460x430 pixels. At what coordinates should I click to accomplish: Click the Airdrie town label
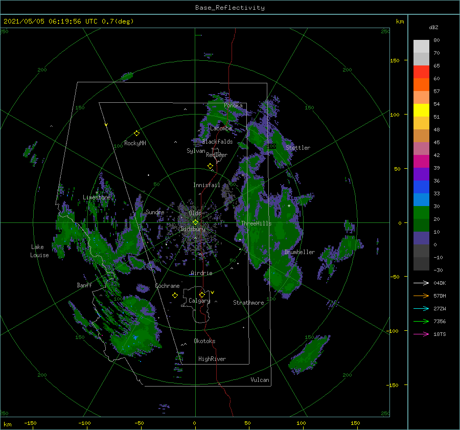tap(201, 273)
